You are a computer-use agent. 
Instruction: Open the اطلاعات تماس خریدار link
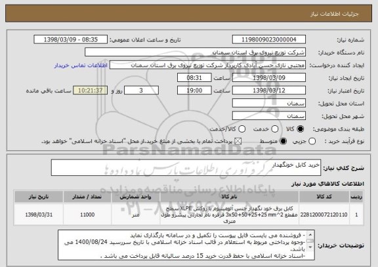[x=81, y=66]
